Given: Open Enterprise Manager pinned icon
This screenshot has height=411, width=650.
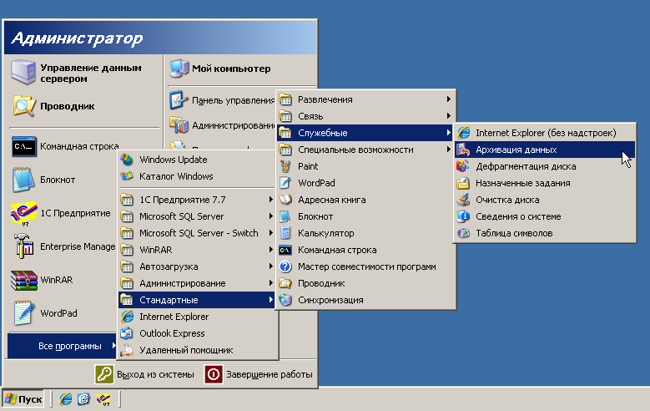Looking at the screenshot, I should pos(24,246).
